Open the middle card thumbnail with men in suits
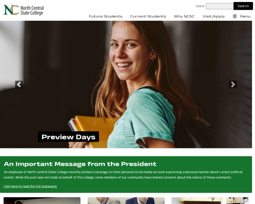This screenshot has width=255, height=204. 126,201
